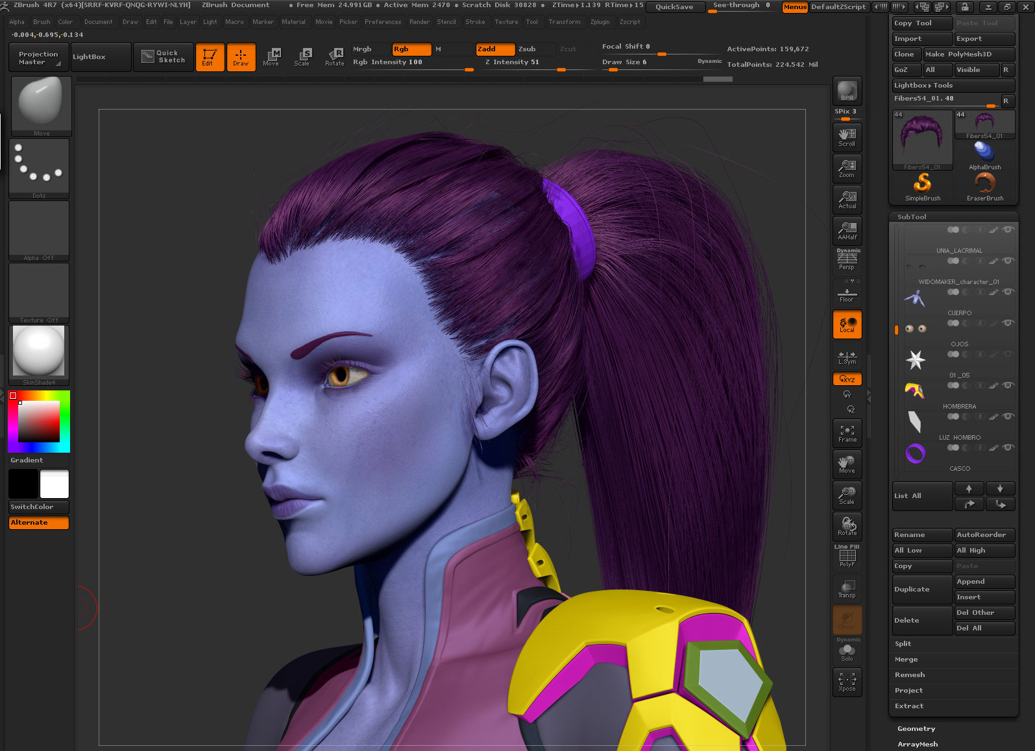Viewport: 1035px width, 751px height.
Task: Toggle Local transformations button
Action: point(847,324)
